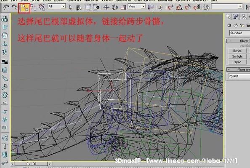
Task: Click the Sunlight button
Action: point(237,56)
